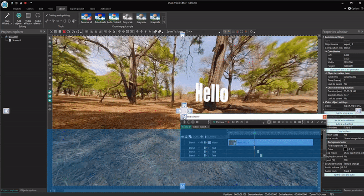
Task: Launch the Run Wizard tool
Action: point(7,19)
